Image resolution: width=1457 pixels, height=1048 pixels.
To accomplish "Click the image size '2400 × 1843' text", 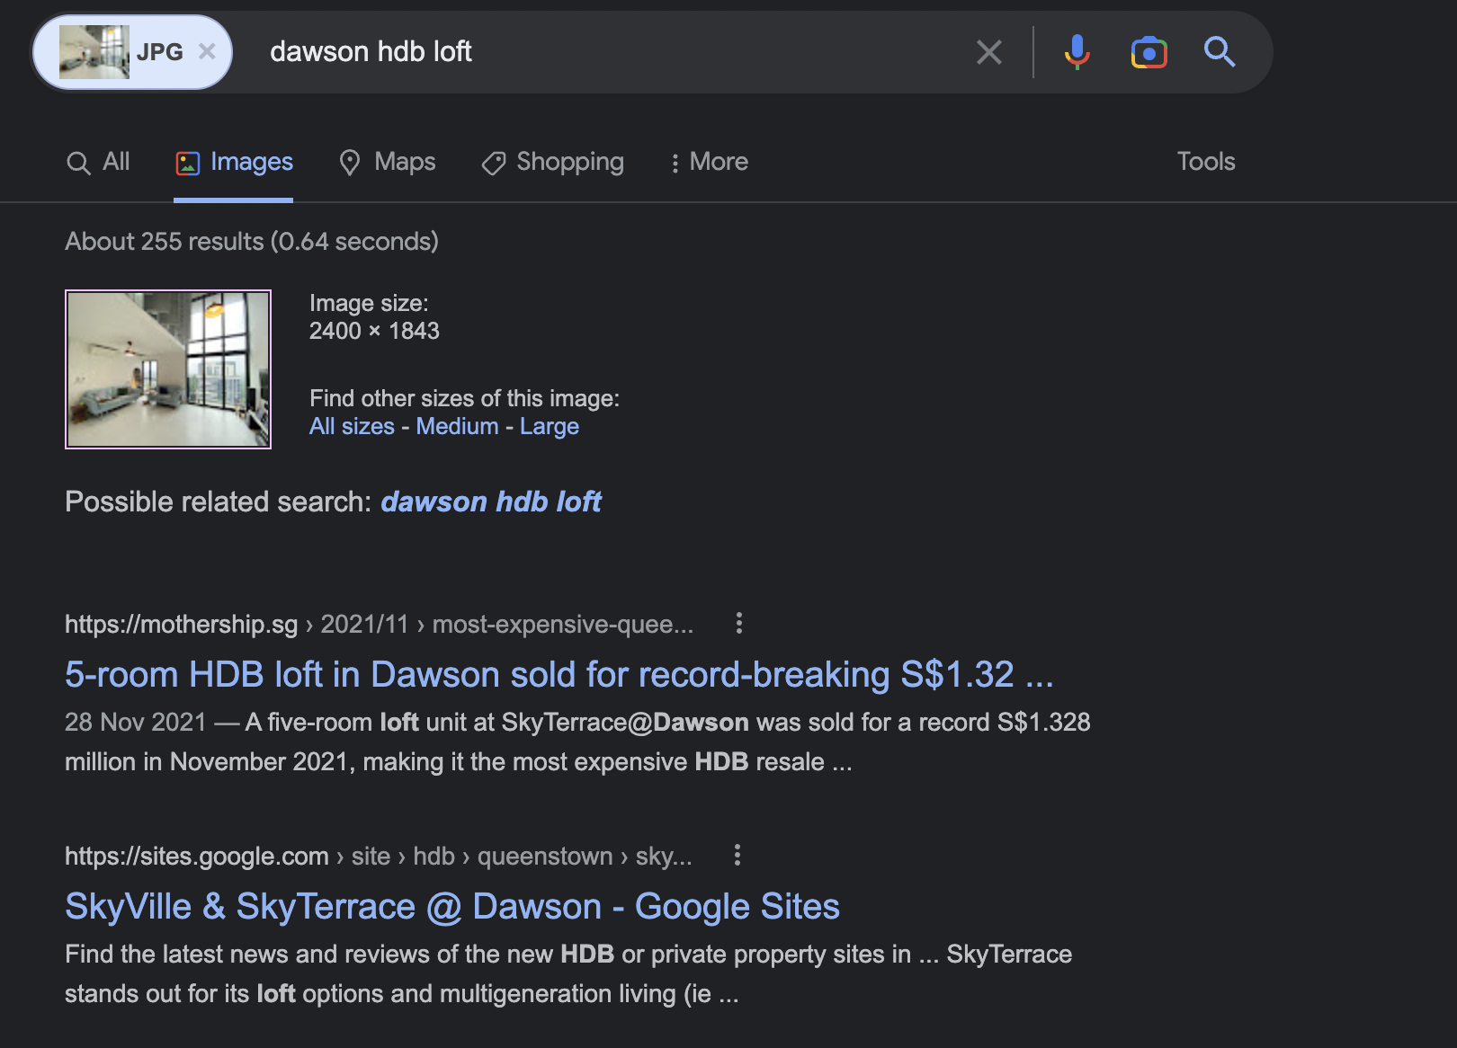I will click(x=374, y=331).
